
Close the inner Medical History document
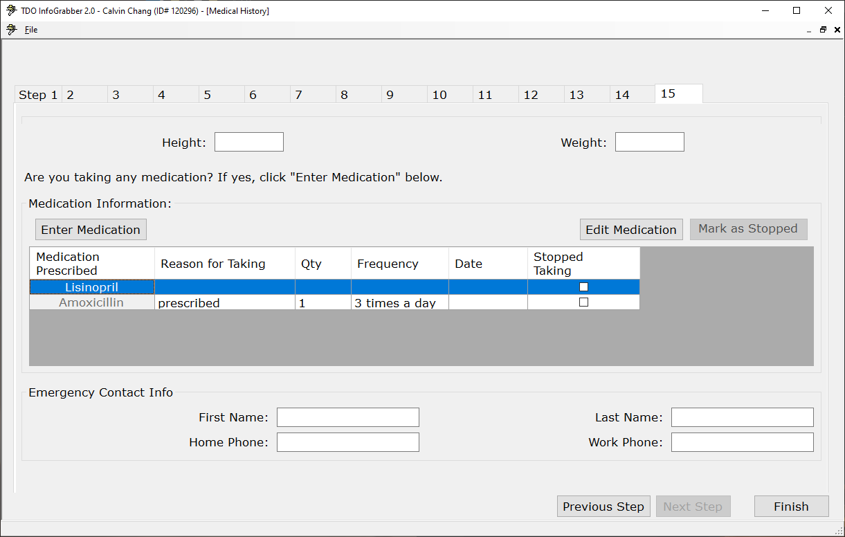837,30
